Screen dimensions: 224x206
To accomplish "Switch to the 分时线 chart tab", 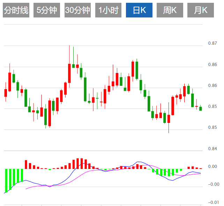I will click(x=16, y=10).
